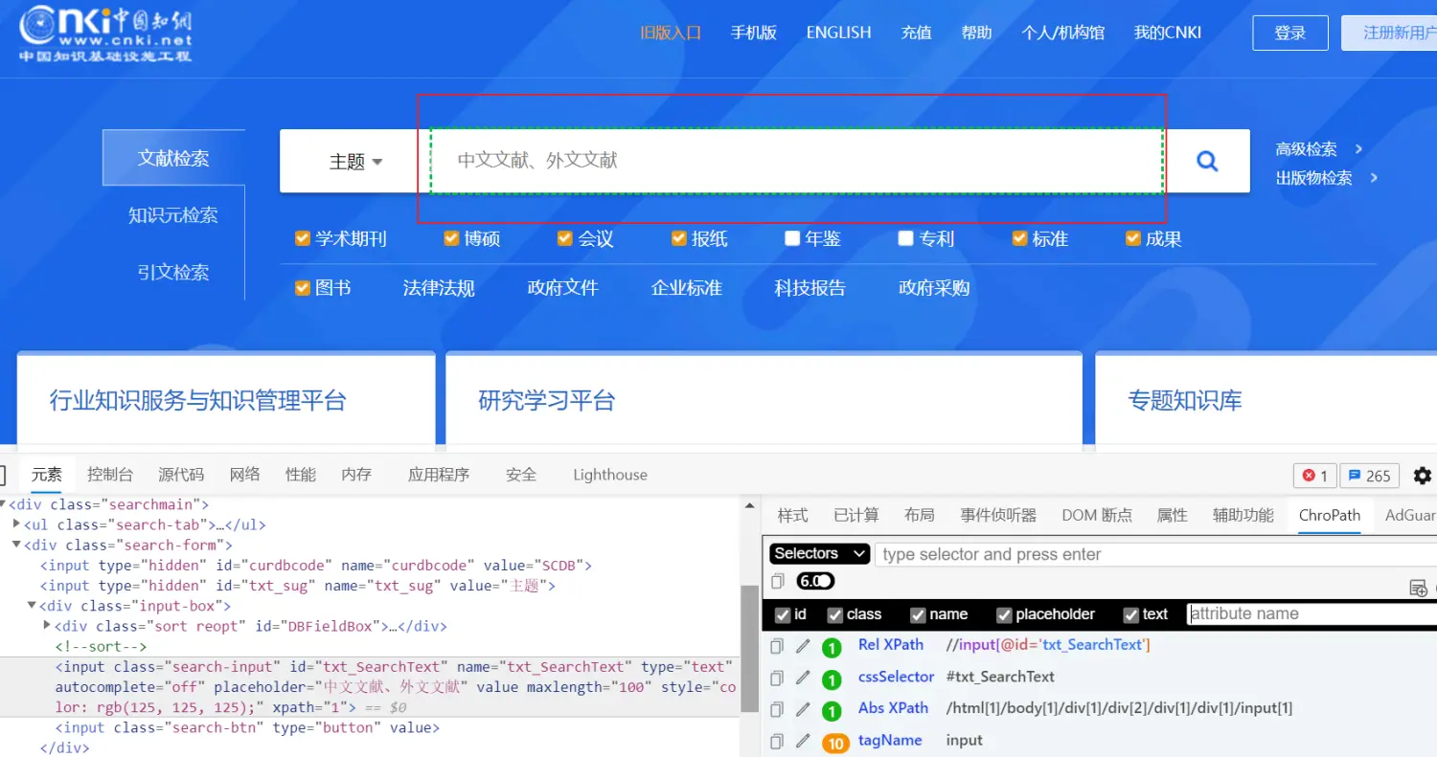Open the 主题 search field dropdown

(355, 162)
